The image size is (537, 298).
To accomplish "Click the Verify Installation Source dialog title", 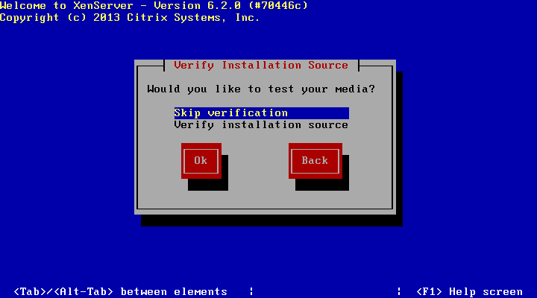I will click(x=261, y=65).
